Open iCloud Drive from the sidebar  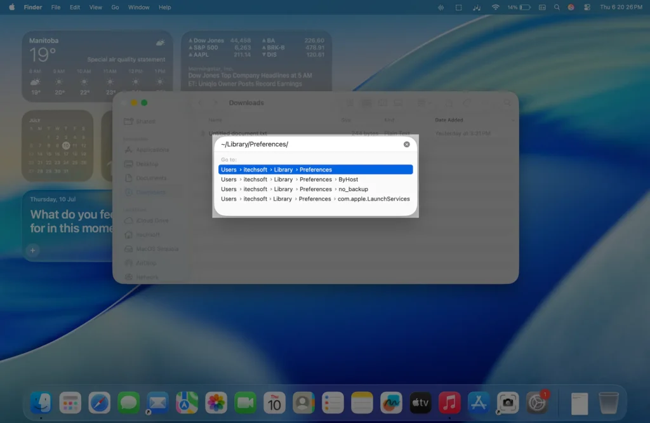pos(153,220)
